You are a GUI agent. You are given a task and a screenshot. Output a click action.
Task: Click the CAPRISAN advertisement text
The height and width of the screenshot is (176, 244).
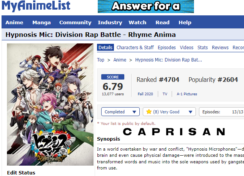174,132
